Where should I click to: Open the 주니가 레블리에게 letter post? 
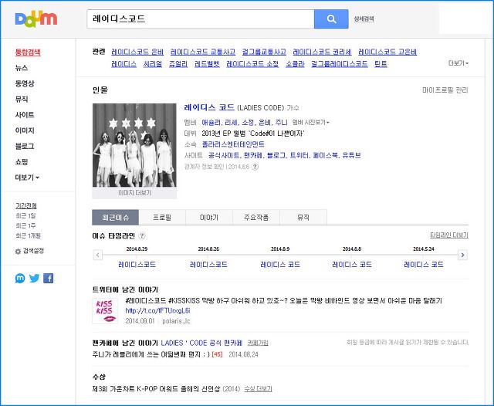pos(151,354)
